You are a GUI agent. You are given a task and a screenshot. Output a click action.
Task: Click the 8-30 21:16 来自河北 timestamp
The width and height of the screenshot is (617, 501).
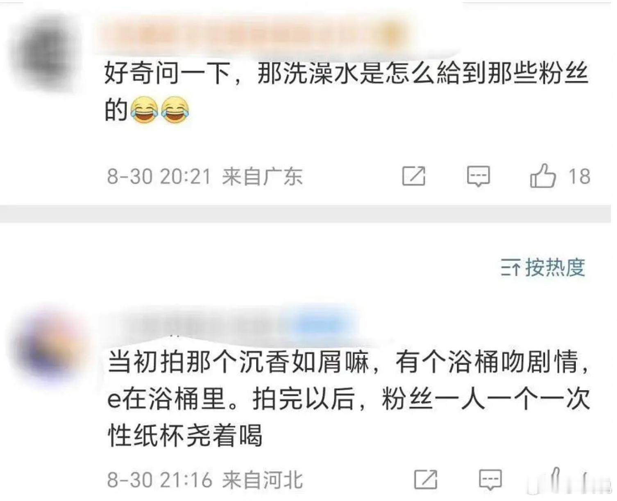coord(204,480)
